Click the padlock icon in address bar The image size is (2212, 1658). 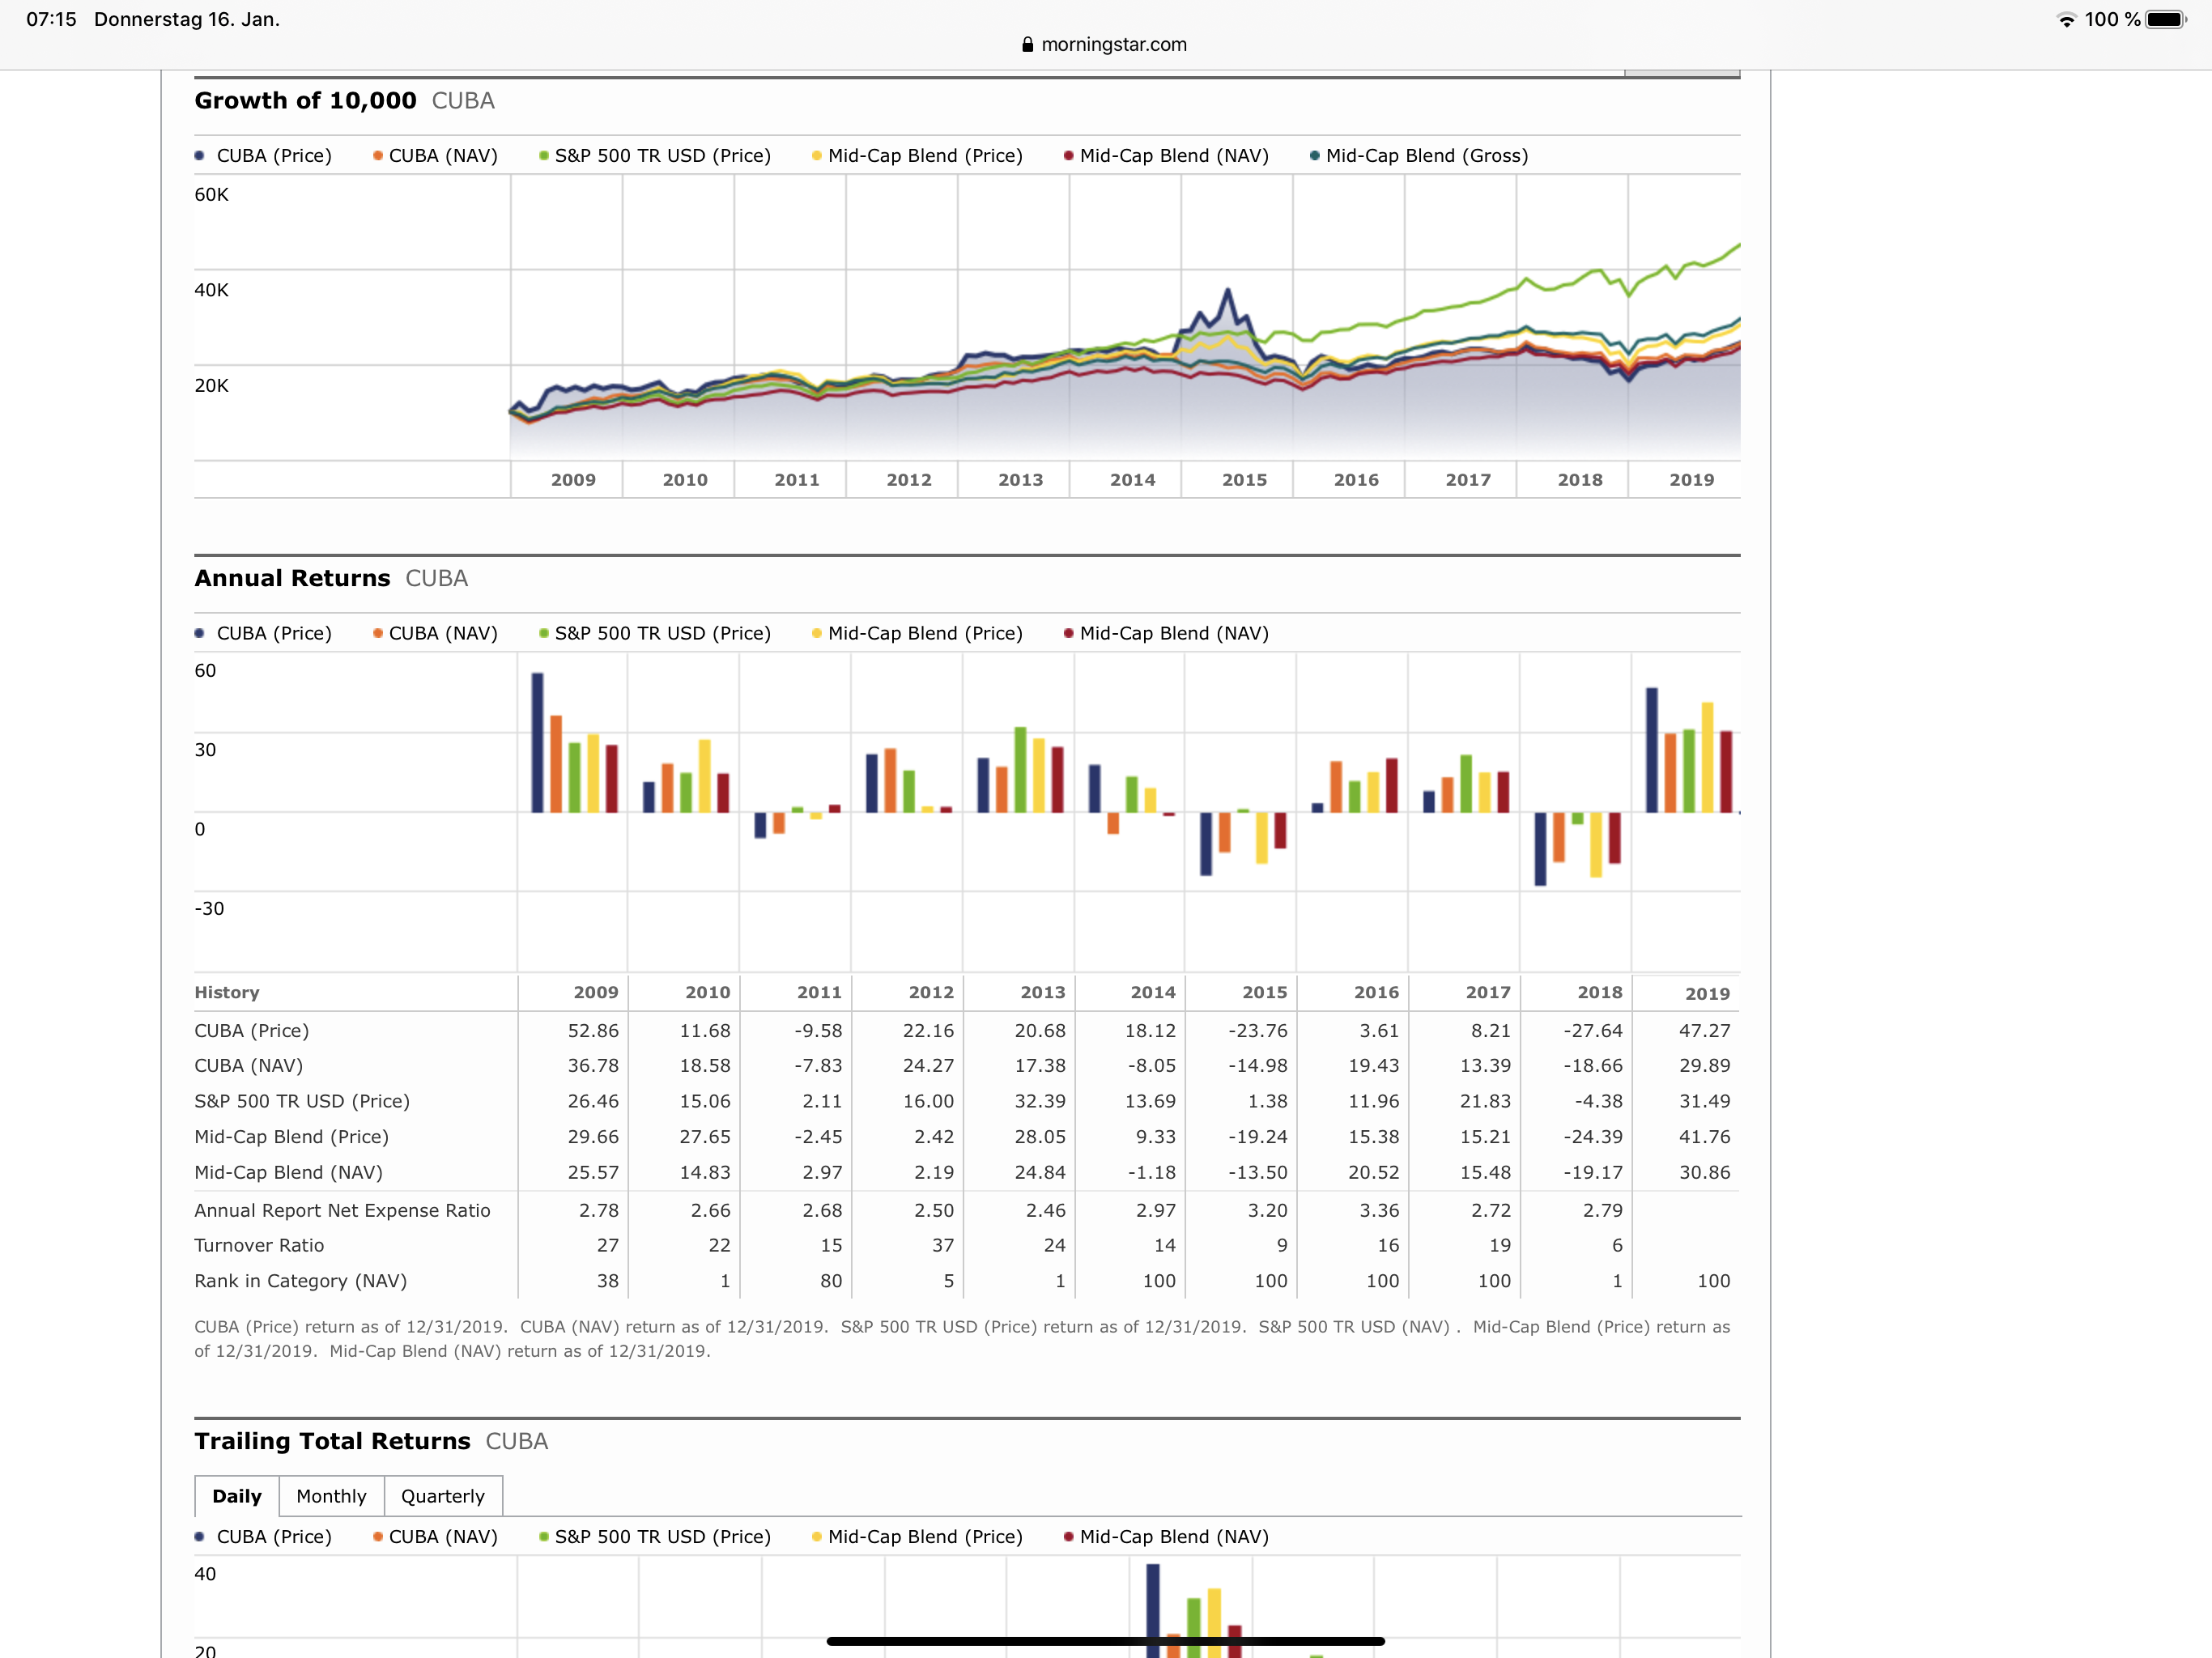(x=1027, y=45)
